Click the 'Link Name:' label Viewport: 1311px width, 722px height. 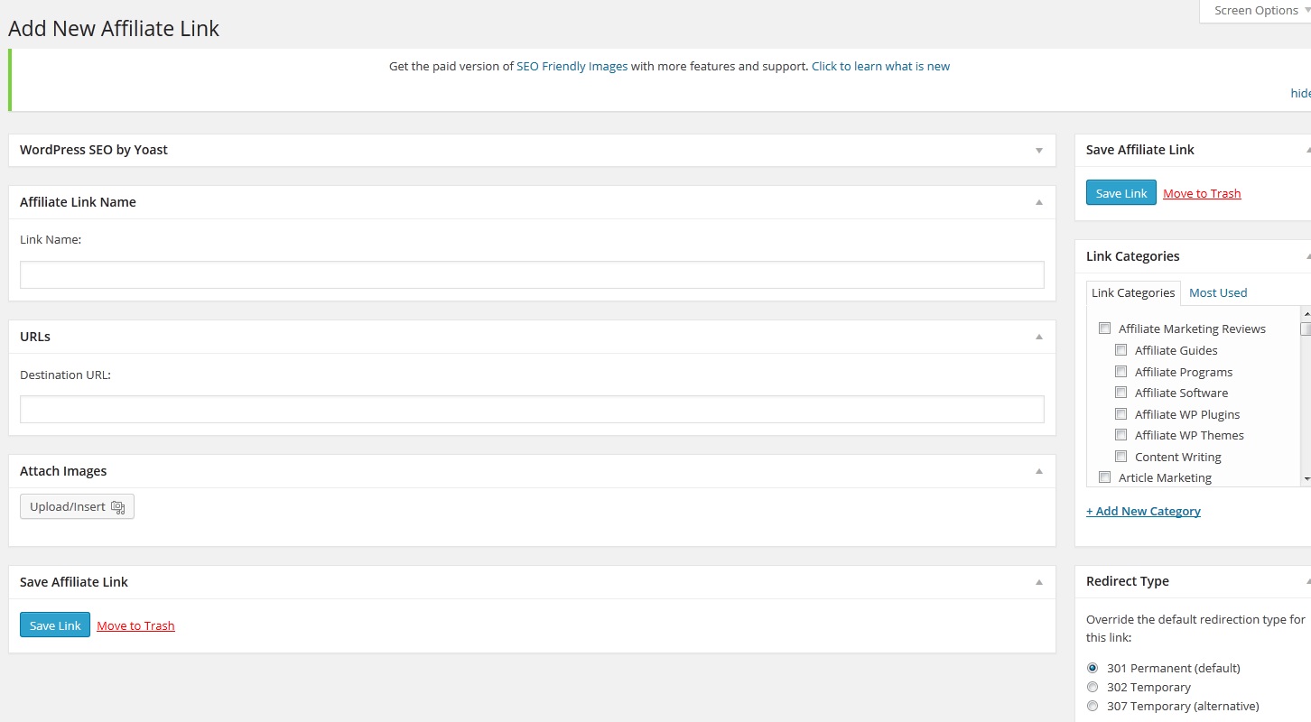click(51, 240)
